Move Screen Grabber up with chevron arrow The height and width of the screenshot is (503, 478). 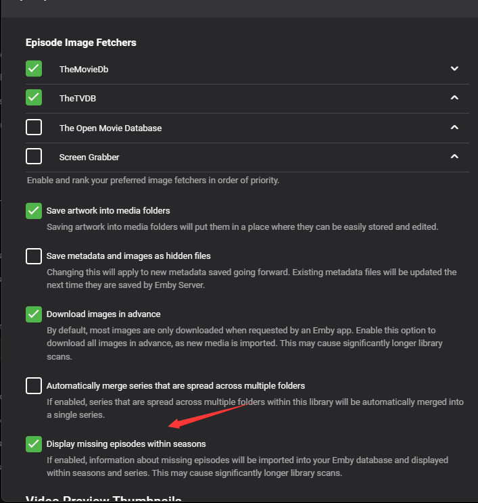454,156
